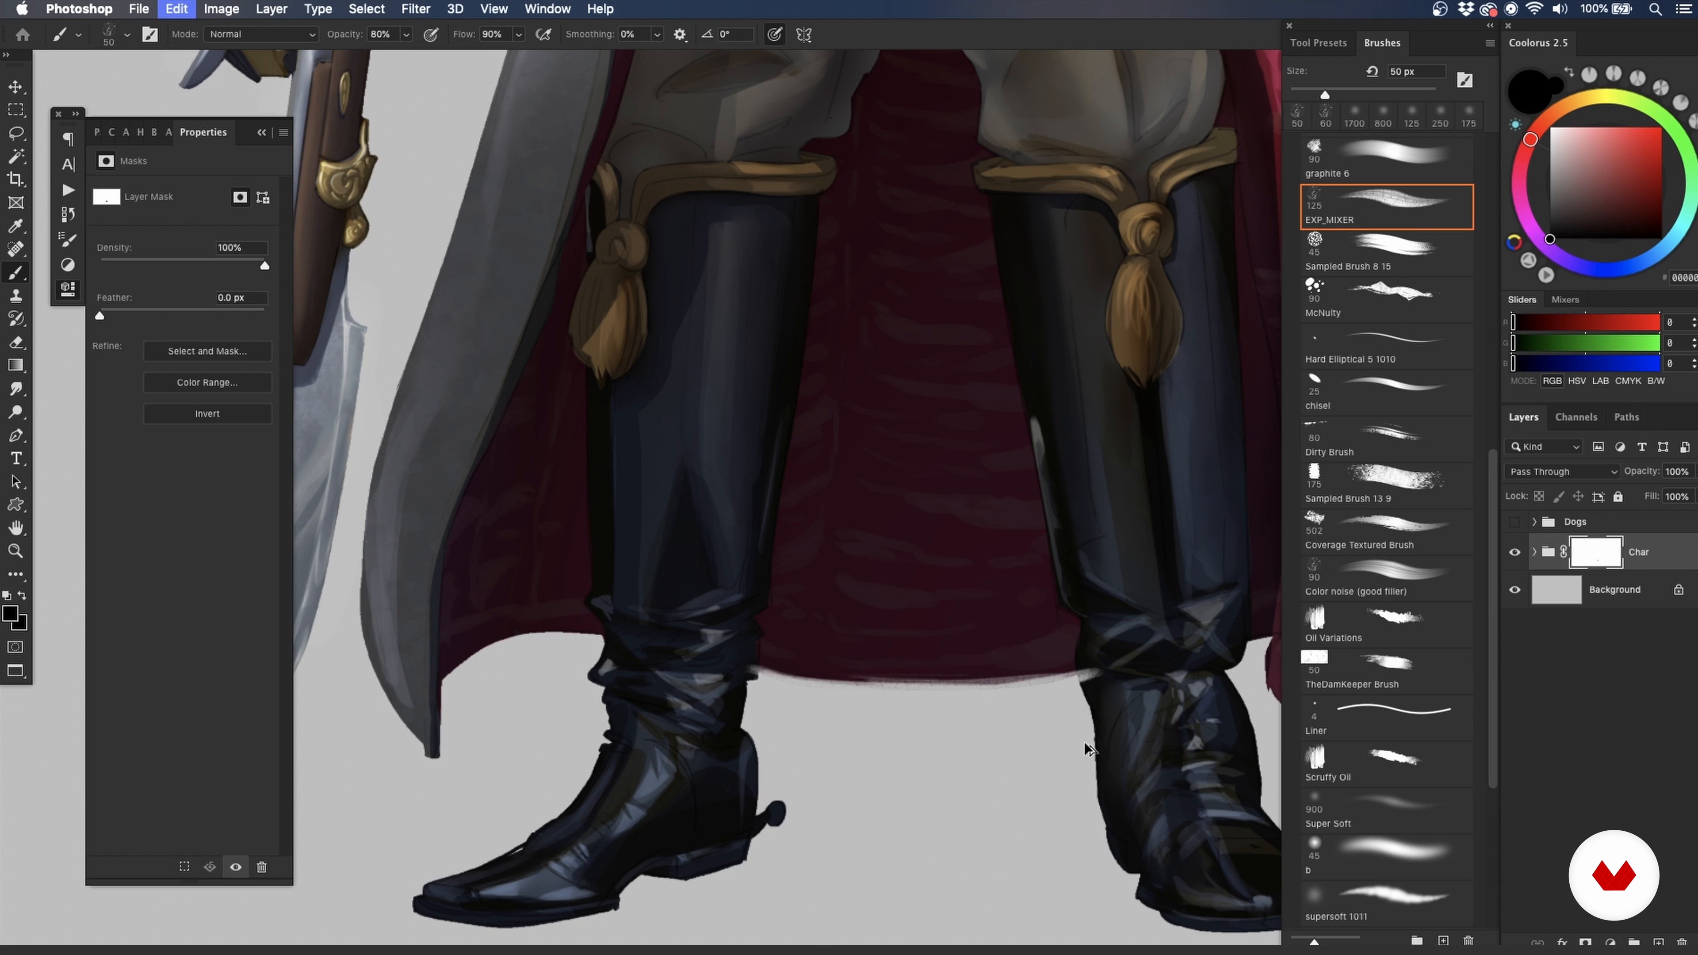Hide the Char layer group
Screen dimensions: 1698x955
[1515, 552]
